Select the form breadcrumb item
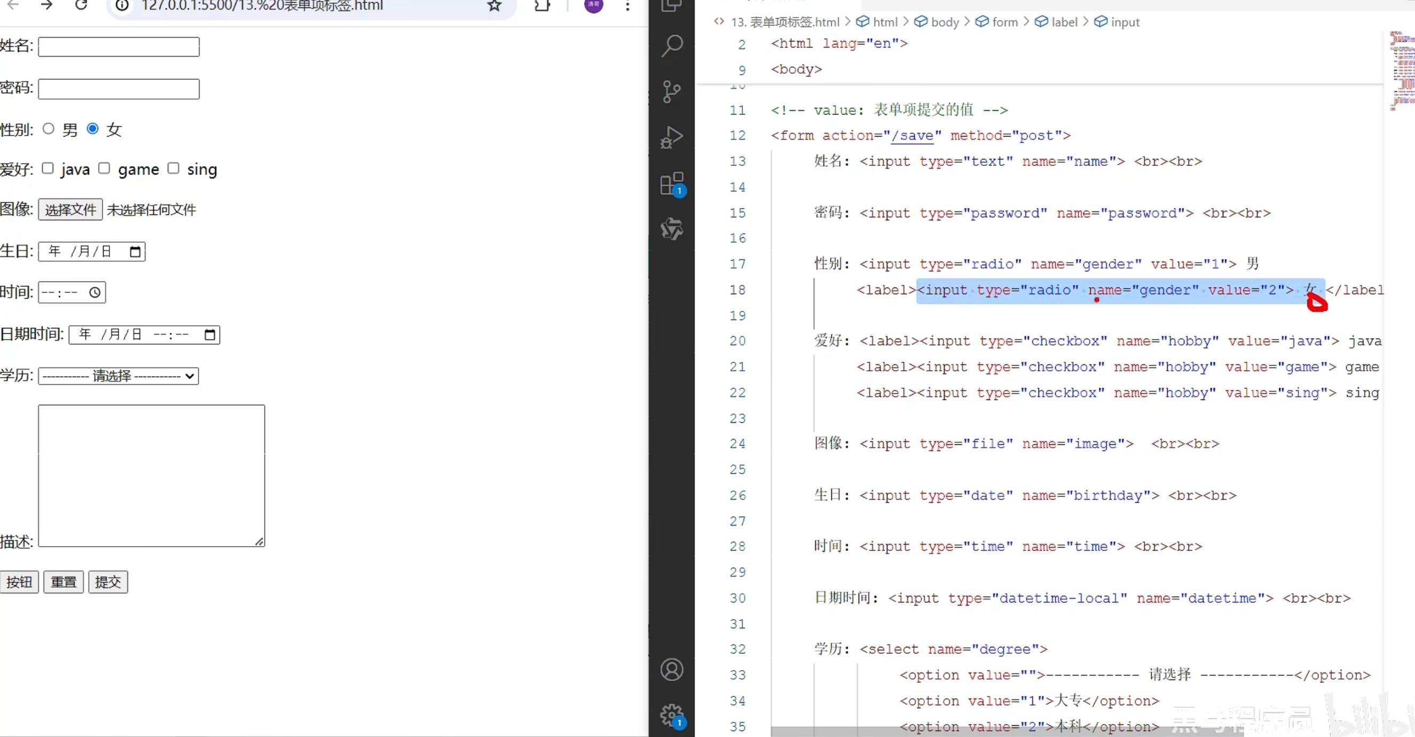The image size is (1415, 737). coord(1004,22)
